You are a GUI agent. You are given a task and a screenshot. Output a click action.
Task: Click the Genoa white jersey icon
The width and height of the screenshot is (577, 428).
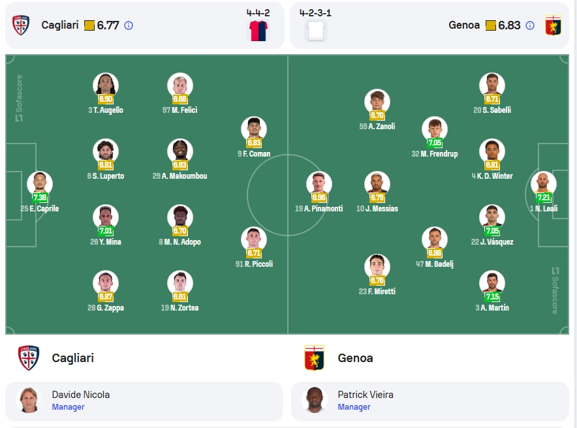click(316, 31)
